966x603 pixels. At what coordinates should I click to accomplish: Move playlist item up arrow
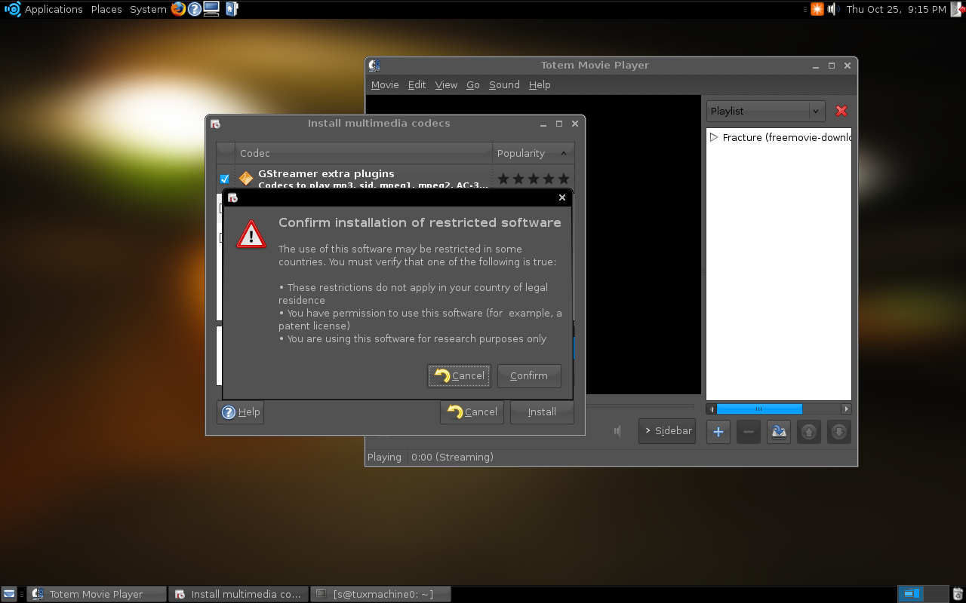point(808,432)
